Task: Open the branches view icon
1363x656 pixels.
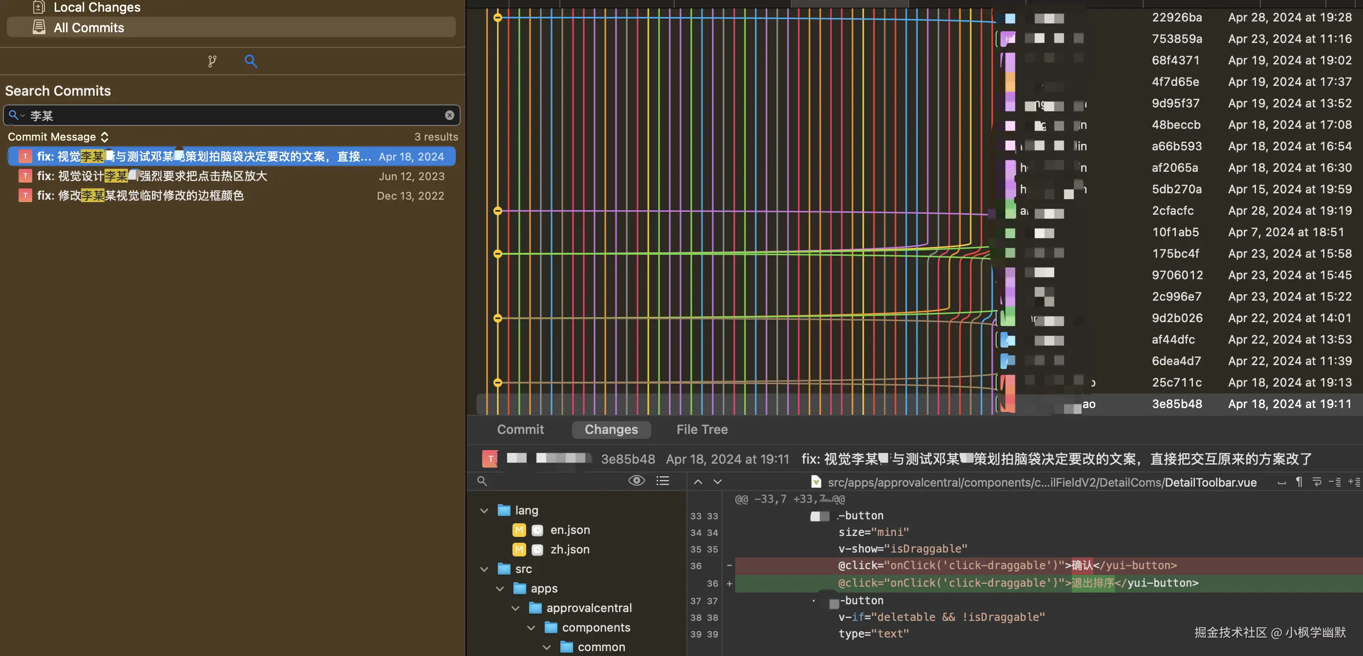Action: [212, 61]
